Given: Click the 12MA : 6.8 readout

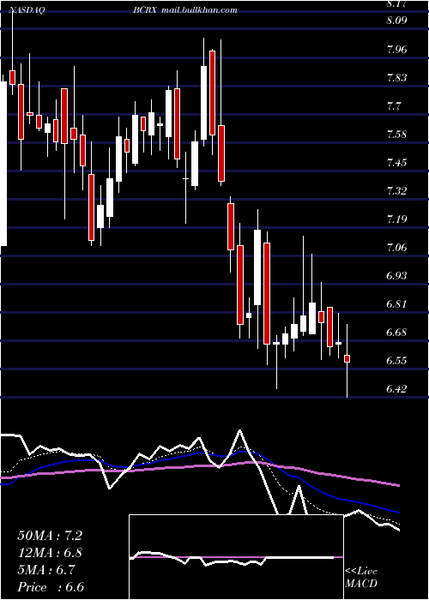Looking at the screenshot, I should point(50,553).
